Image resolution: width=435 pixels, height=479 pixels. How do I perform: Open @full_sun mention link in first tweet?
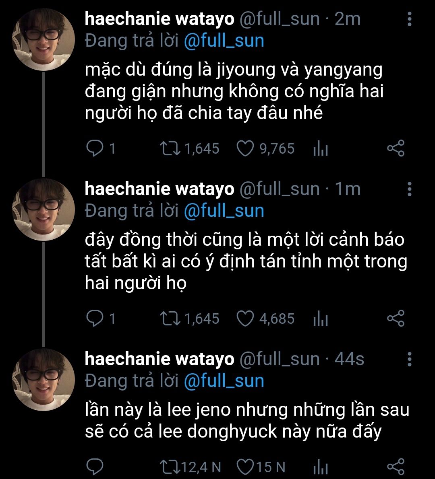tap(224, 41)
